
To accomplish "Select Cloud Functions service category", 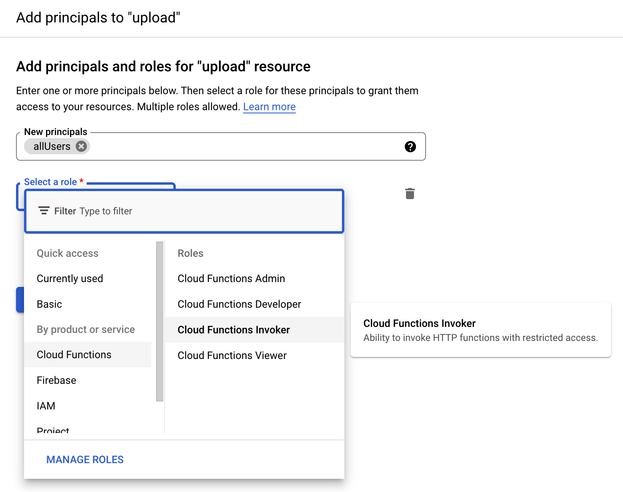I will (x=74, y=355).
